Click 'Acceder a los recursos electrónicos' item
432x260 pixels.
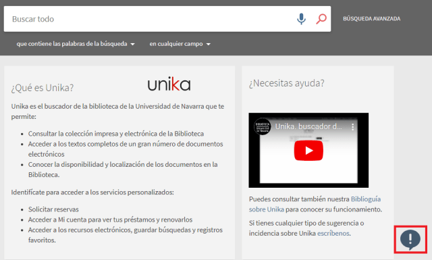pyautogui.click(x=126, y=235)
